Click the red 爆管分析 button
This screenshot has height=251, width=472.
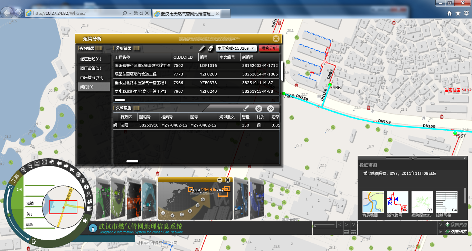pyautogui.click(x=269, y=49)
